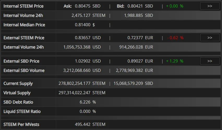Open the External SBD Price details arrow button
This screenshot has height=130, width=222.
[x=210, y=61]
